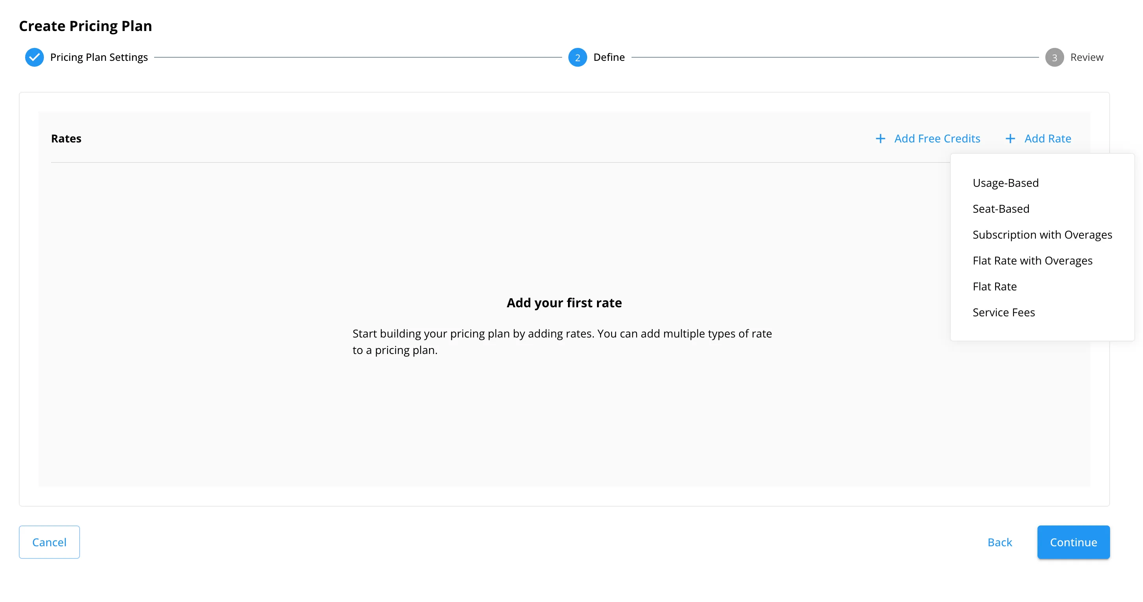Viewport: 1143px width, 602px height.
Task: Click the completed checkmark step icon
Action: tap(34, 57)
